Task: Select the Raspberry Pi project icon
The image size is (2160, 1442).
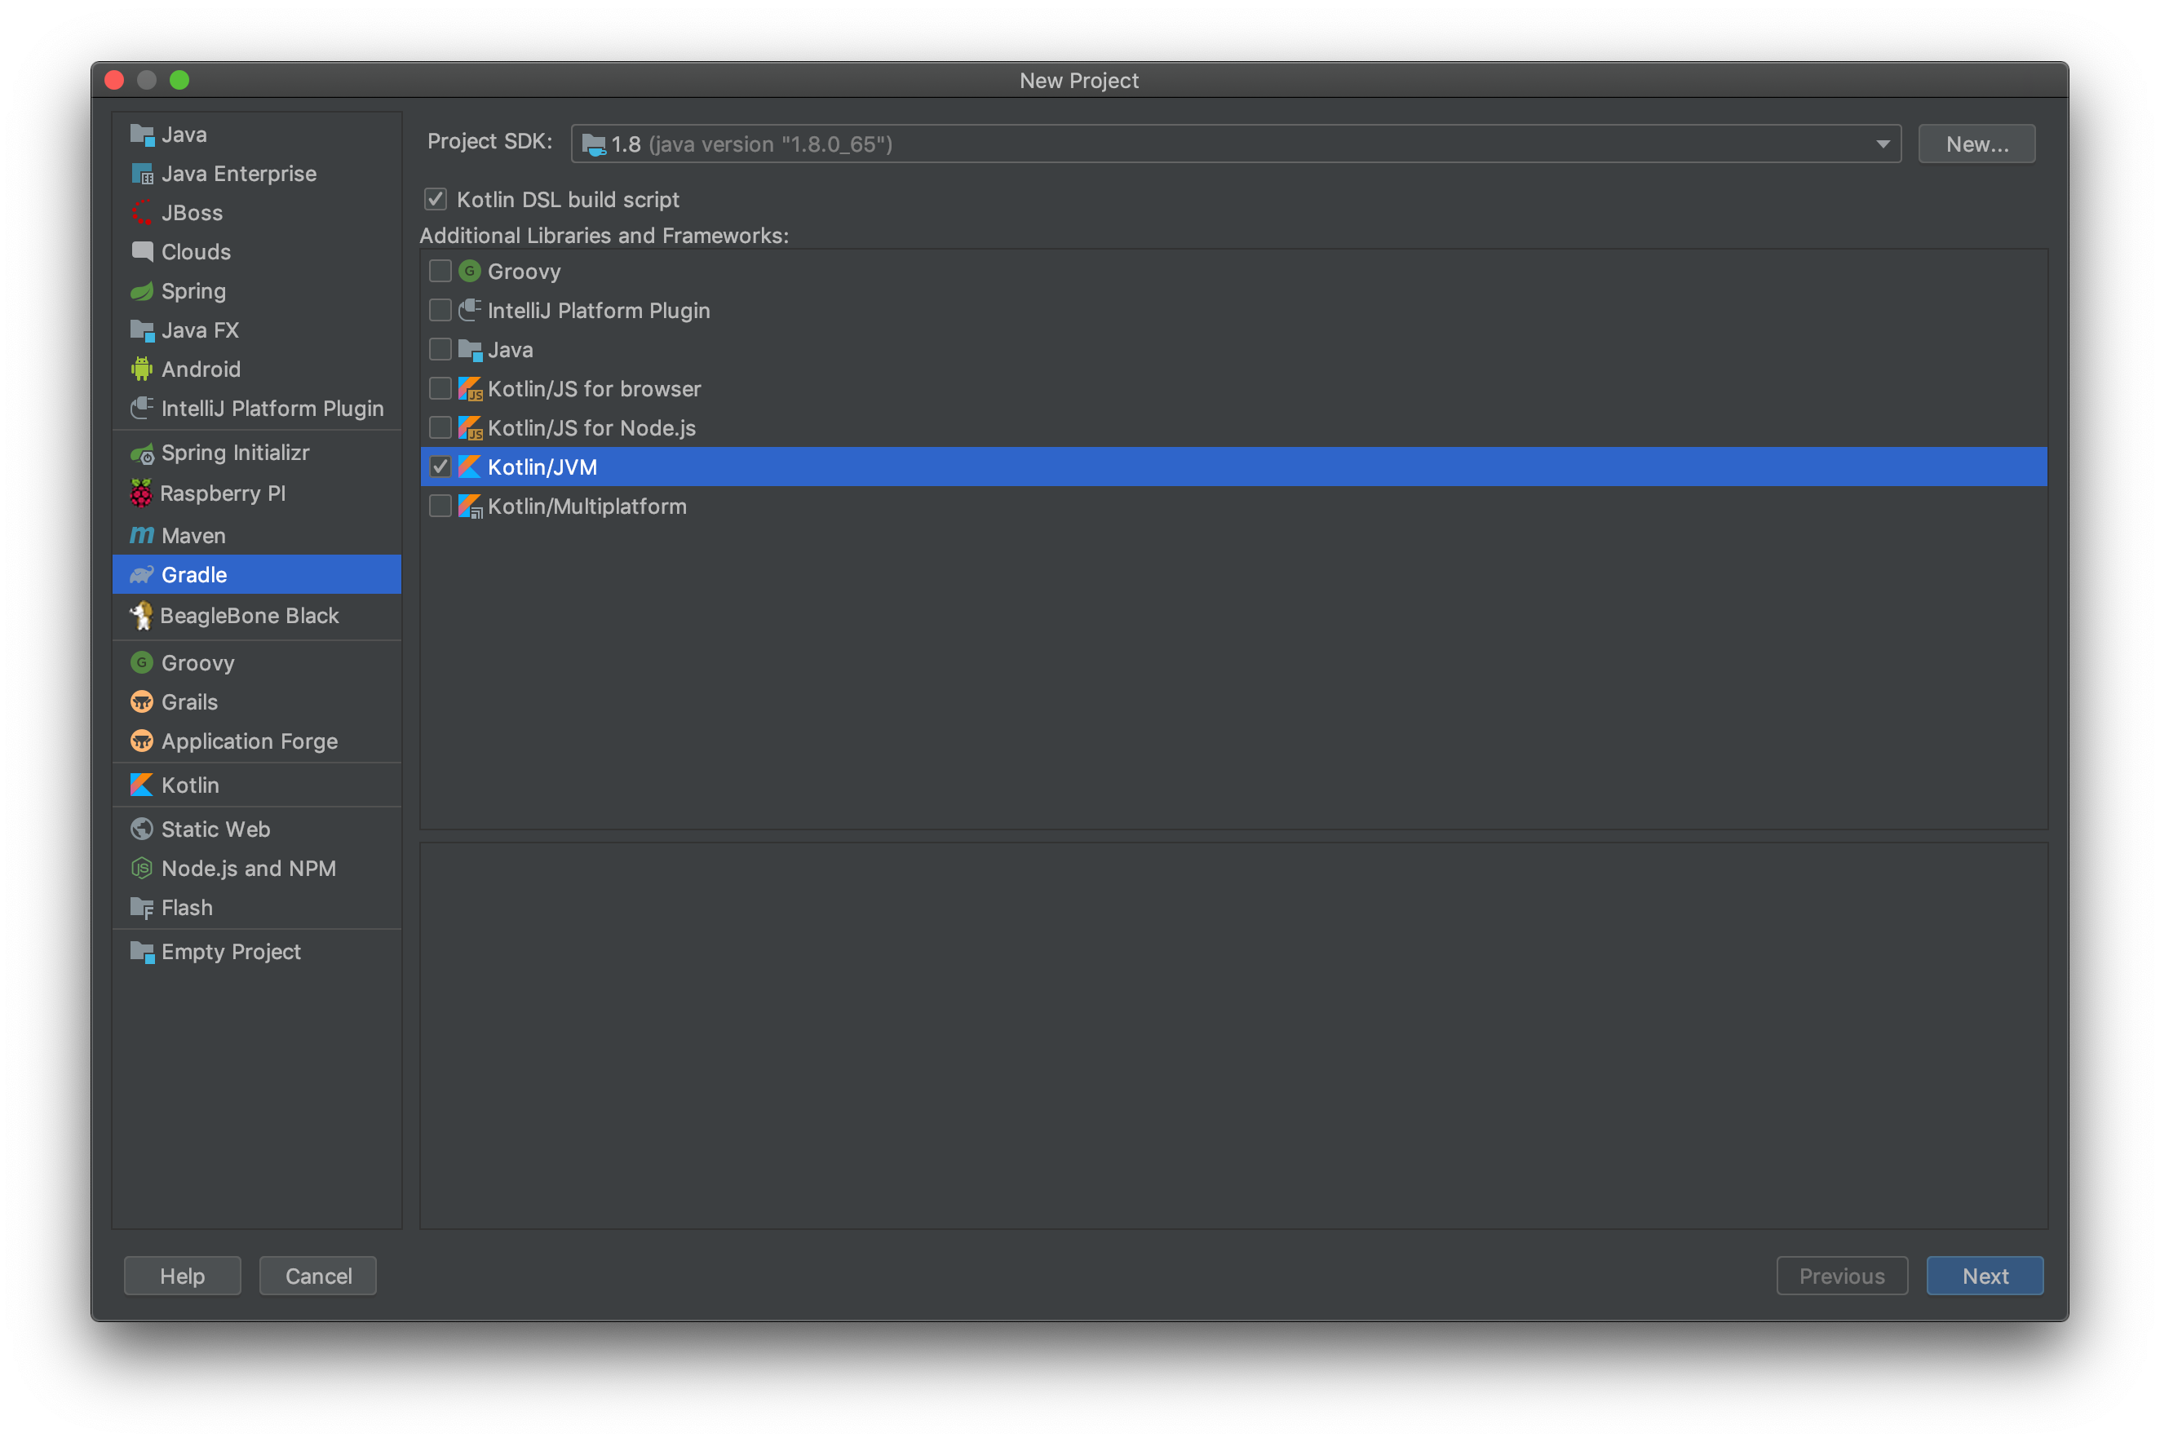Action: coord(142,493)
